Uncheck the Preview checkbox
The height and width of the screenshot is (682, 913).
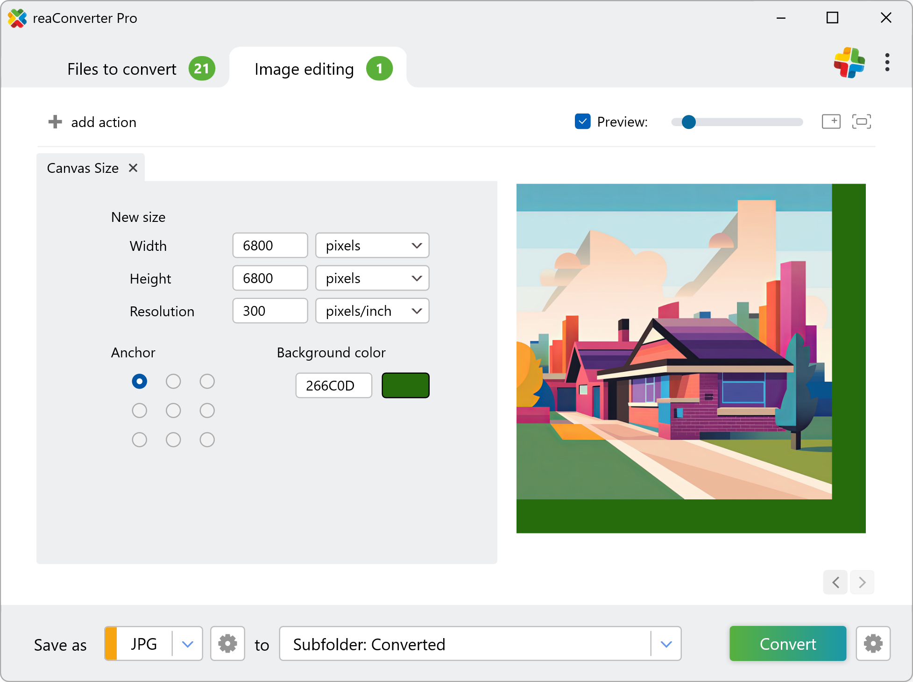coord(582,121)
